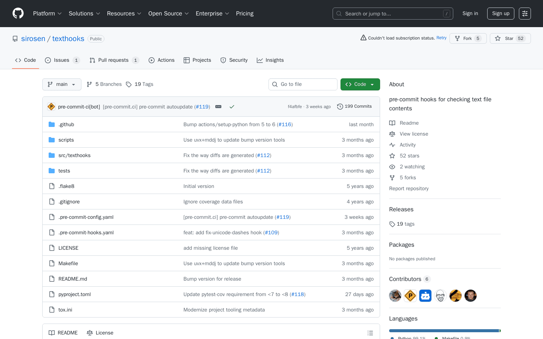
Task: Click the pre-commit-ci bot avatar in commit bar
Action: point(51,107)
